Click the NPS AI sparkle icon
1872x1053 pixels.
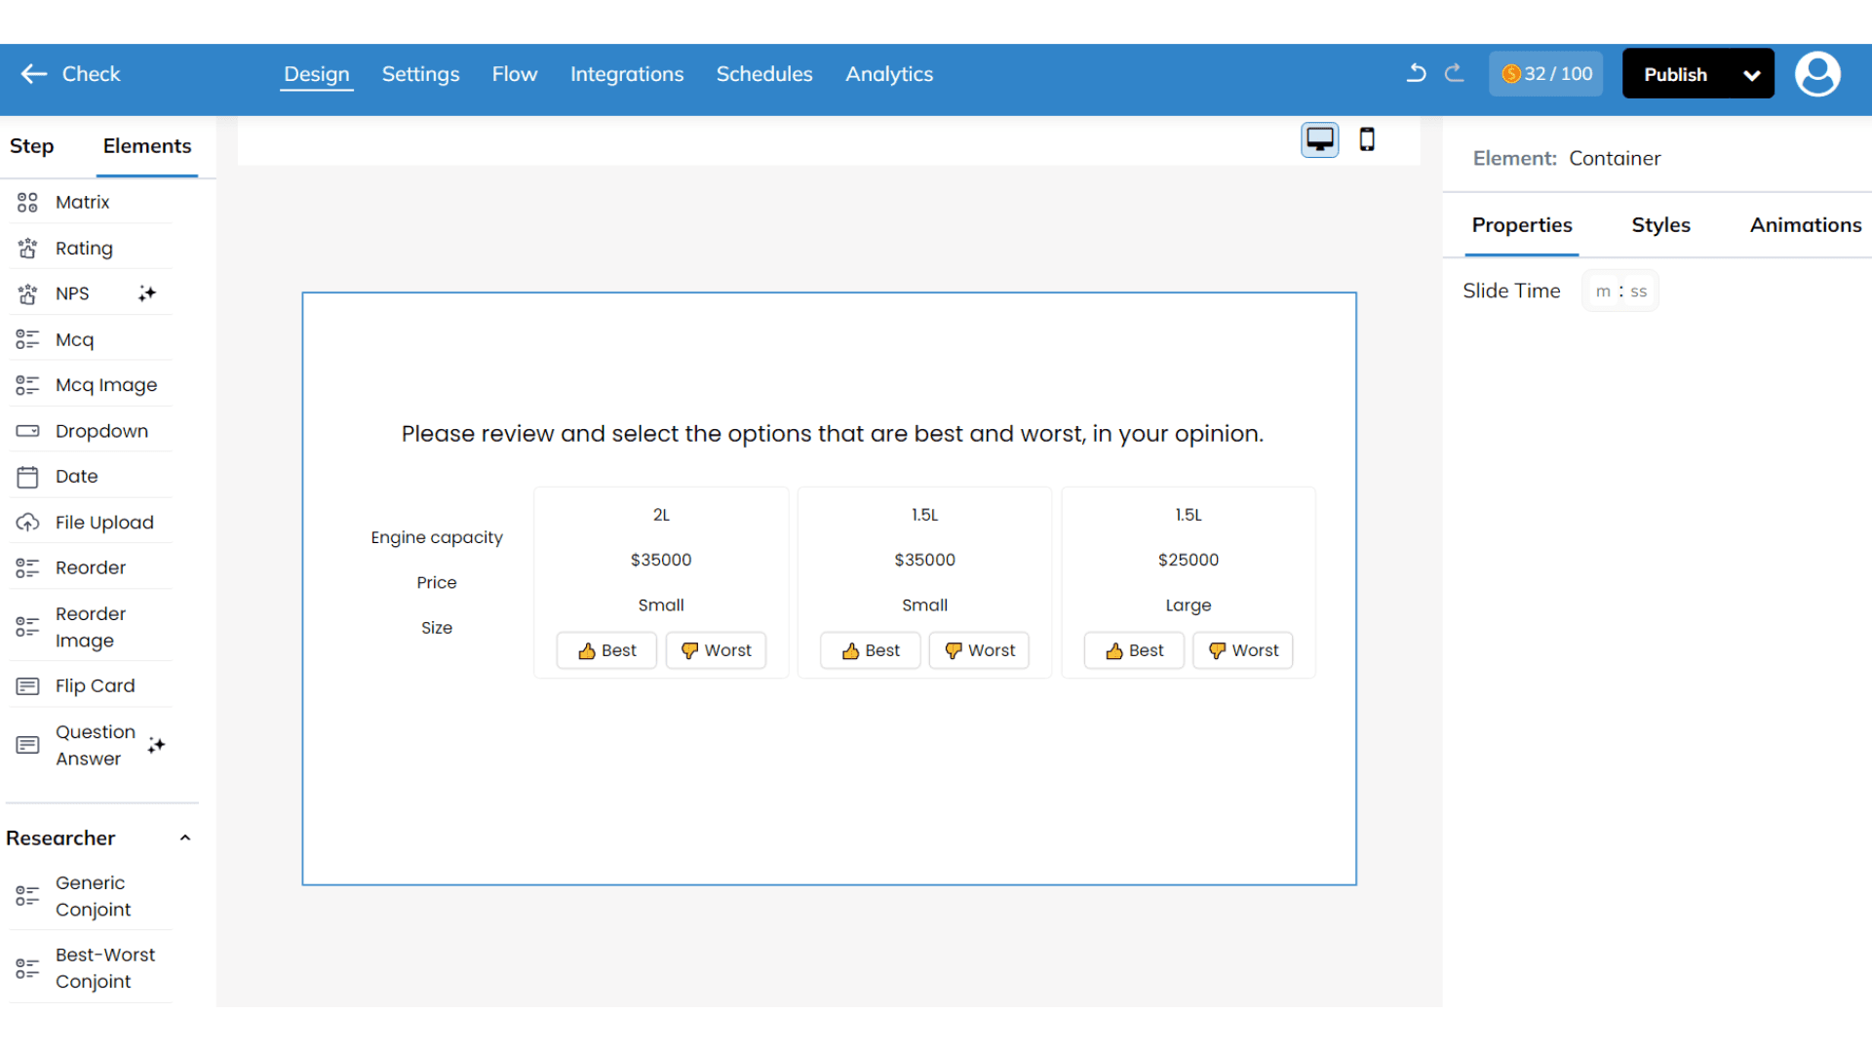147,293
